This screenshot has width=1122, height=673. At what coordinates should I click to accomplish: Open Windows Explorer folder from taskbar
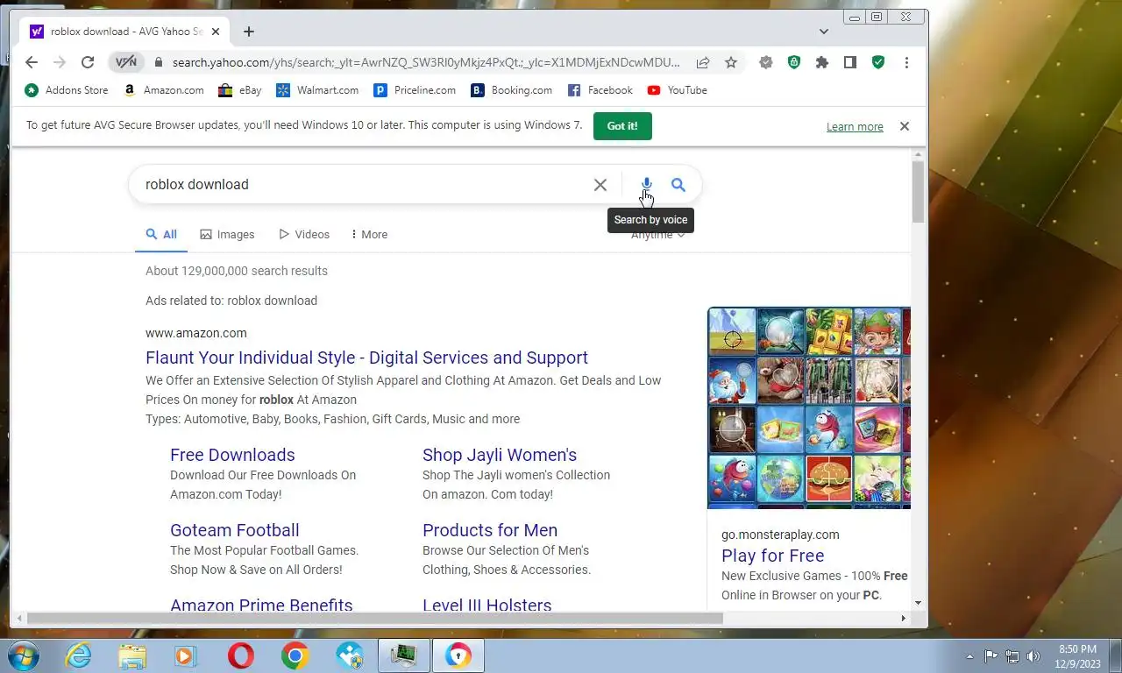pyautogui.click(x=132, y=655)
